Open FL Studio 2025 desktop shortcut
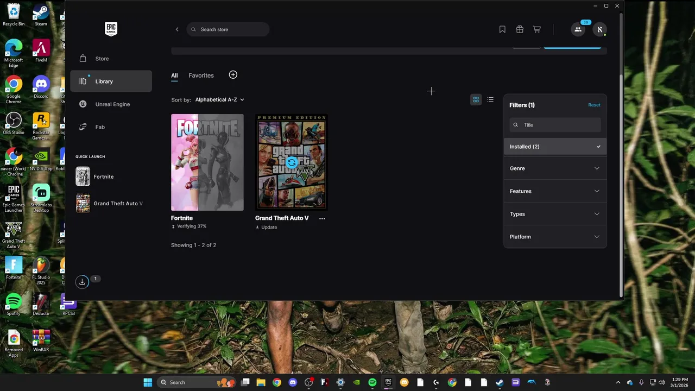The width and height of the screenshot is (695, 391). (41, 271)
